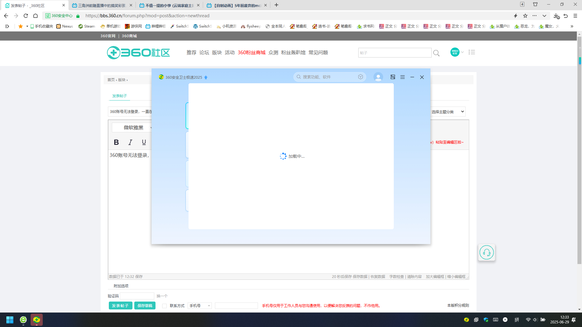Screen dimensions: 582x327
Task: Open the 微软雅黑 font dropdown
Action: [133, 127]
